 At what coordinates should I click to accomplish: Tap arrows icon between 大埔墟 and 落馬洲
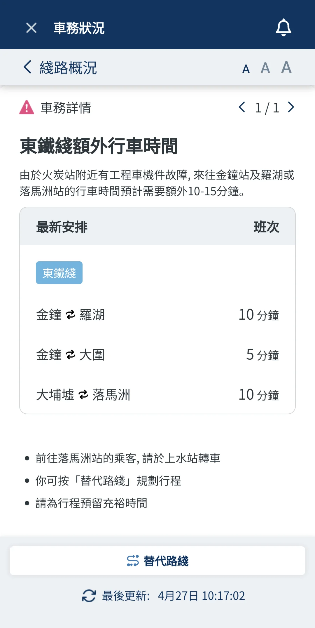83,395
